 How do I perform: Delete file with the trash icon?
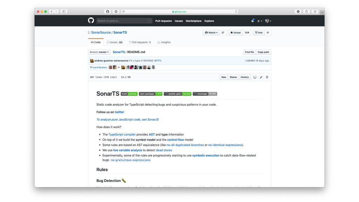[x=267, y=77]
